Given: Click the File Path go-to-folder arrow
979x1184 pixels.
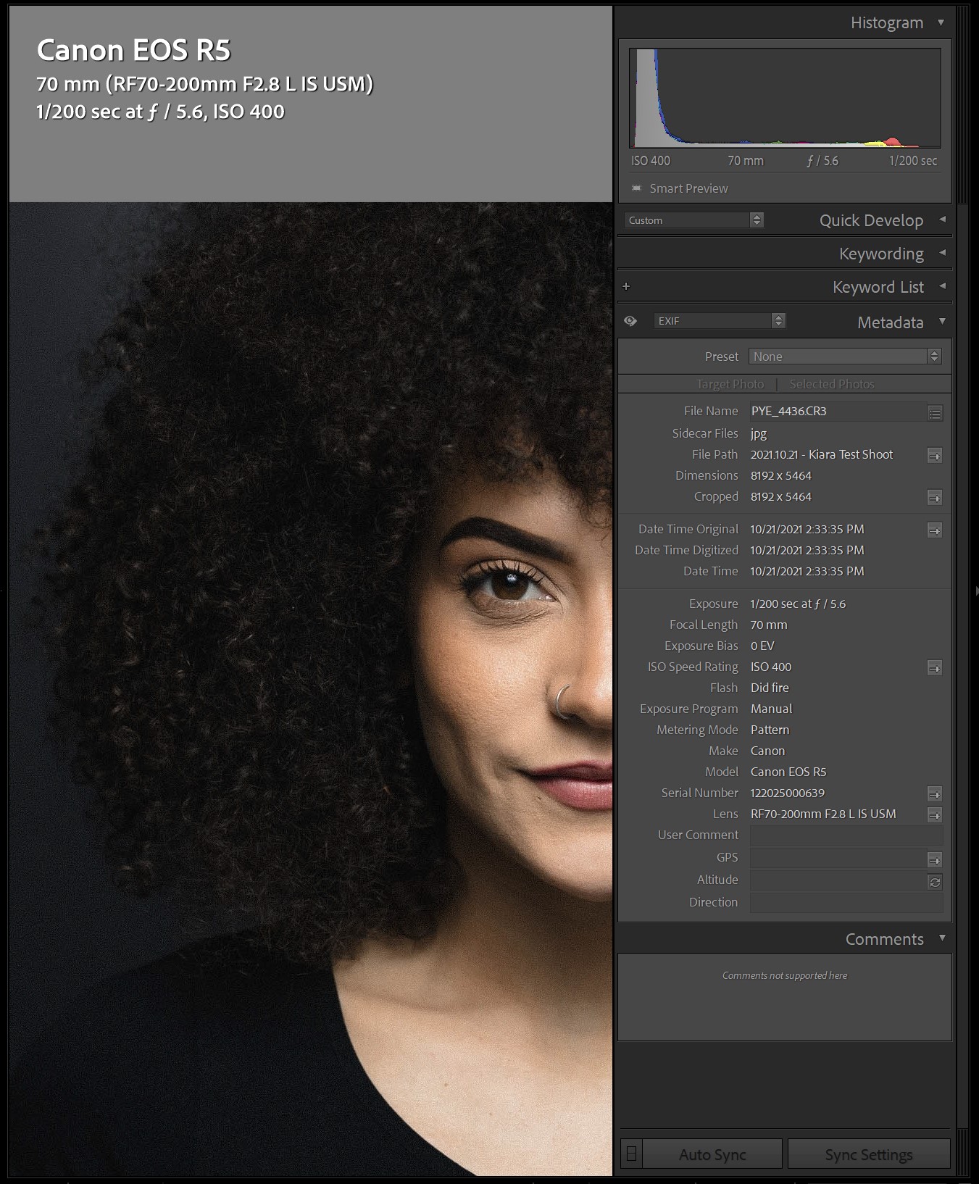Looking at the screenshot, I should click(935, 455).
